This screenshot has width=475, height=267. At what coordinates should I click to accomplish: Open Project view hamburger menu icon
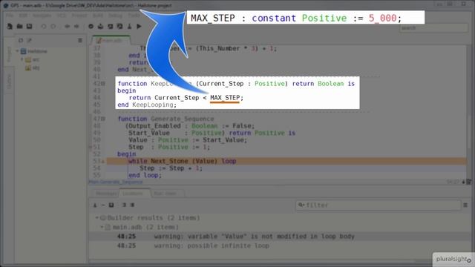point(80,40)
